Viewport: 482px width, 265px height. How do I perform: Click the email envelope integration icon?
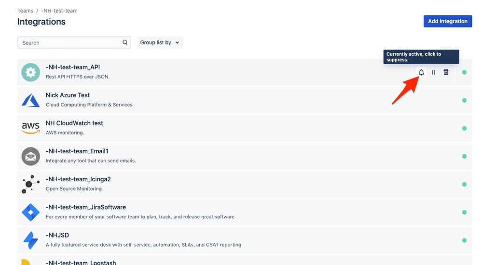pos(30,156)
